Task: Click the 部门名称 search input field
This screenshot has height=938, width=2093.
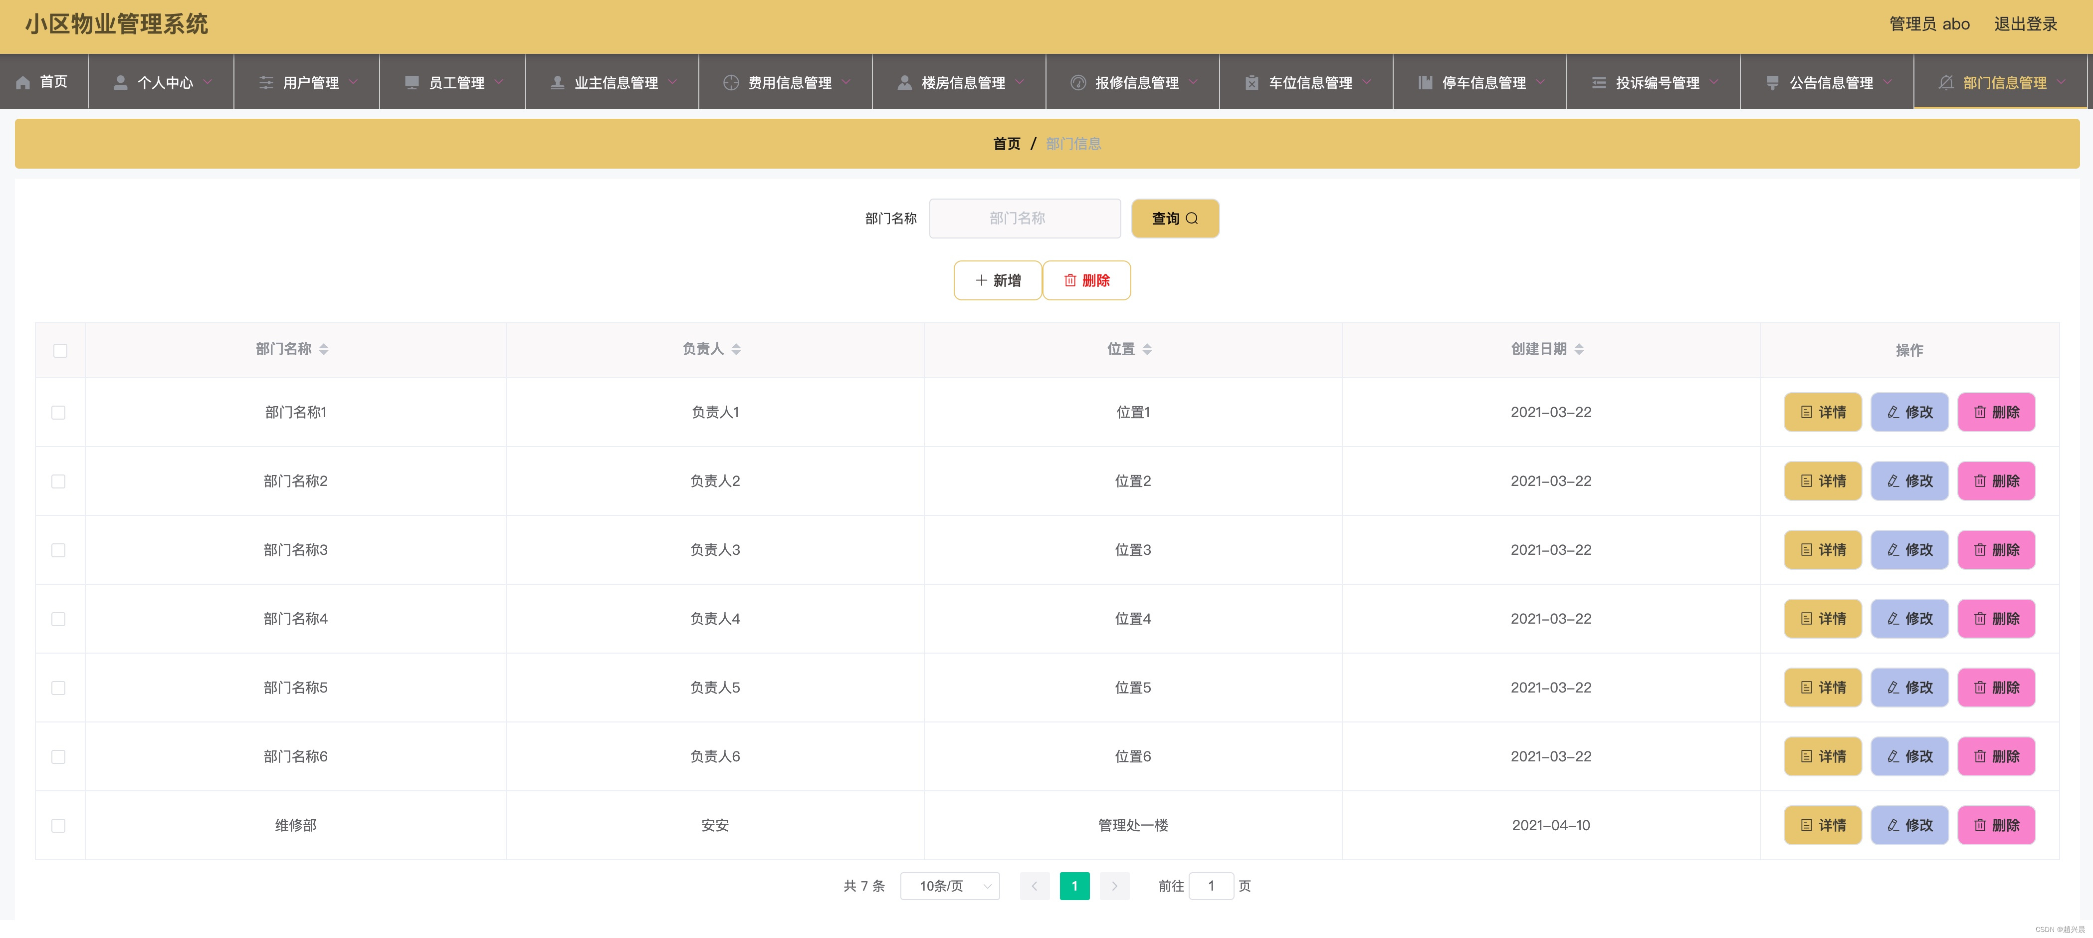Action: pos(1025,219)
